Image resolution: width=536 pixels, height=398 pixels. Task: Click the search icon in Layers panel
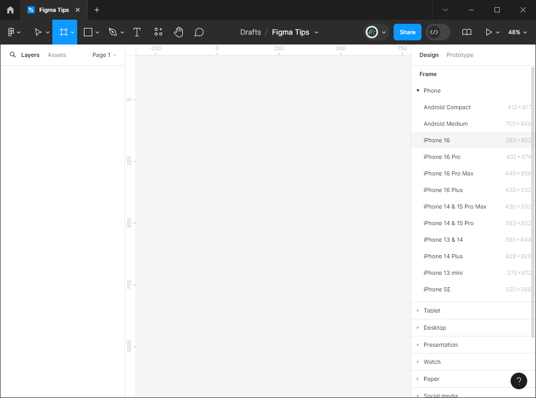(12, 55)
